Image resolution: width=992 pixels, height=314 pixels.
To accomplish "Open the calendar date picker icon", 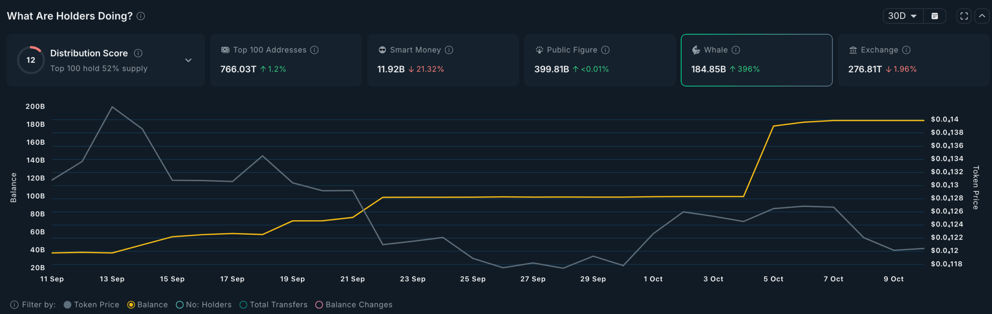I will coord(935,16).
